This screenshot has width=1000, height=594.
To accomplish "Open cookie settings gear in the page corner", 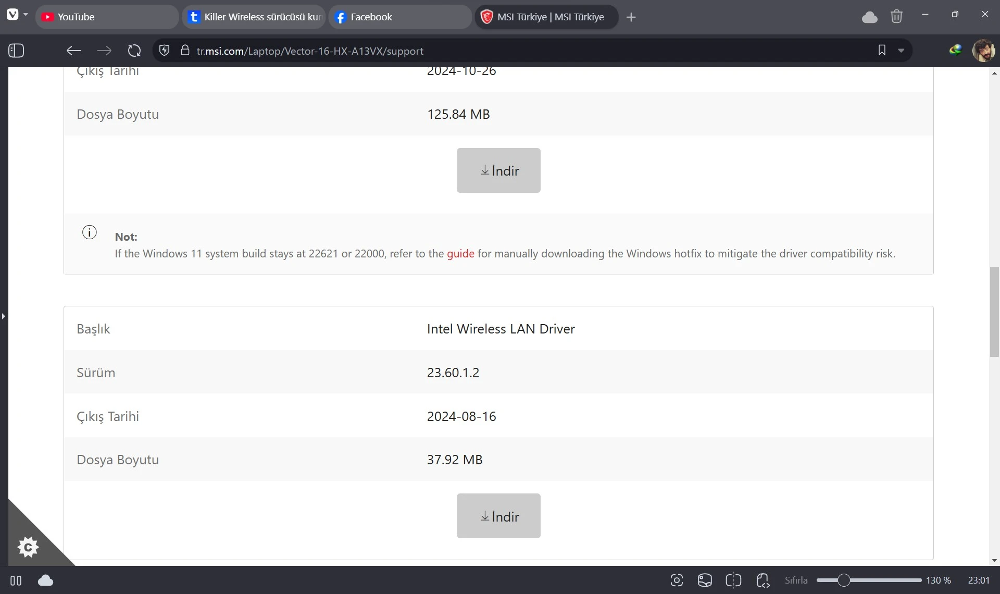I will 28,547.
